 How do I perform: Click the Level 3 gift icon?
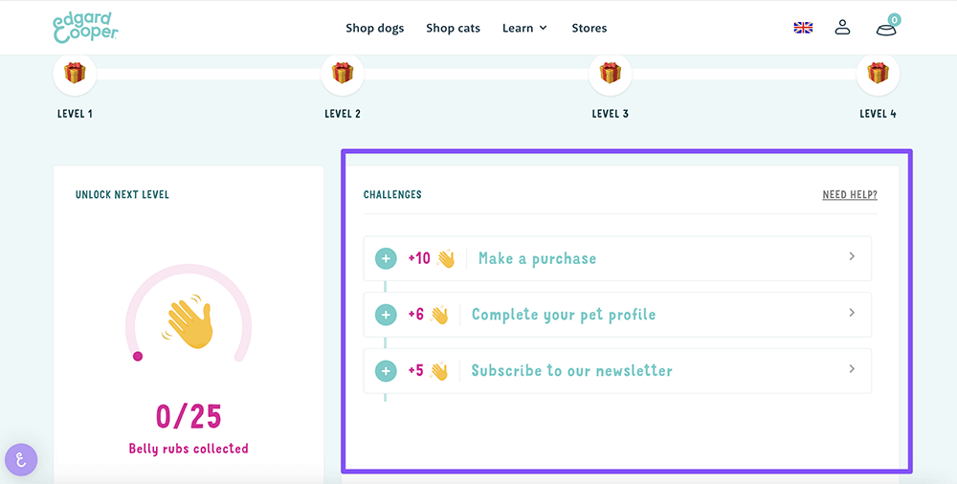click(x=610, y=74)
